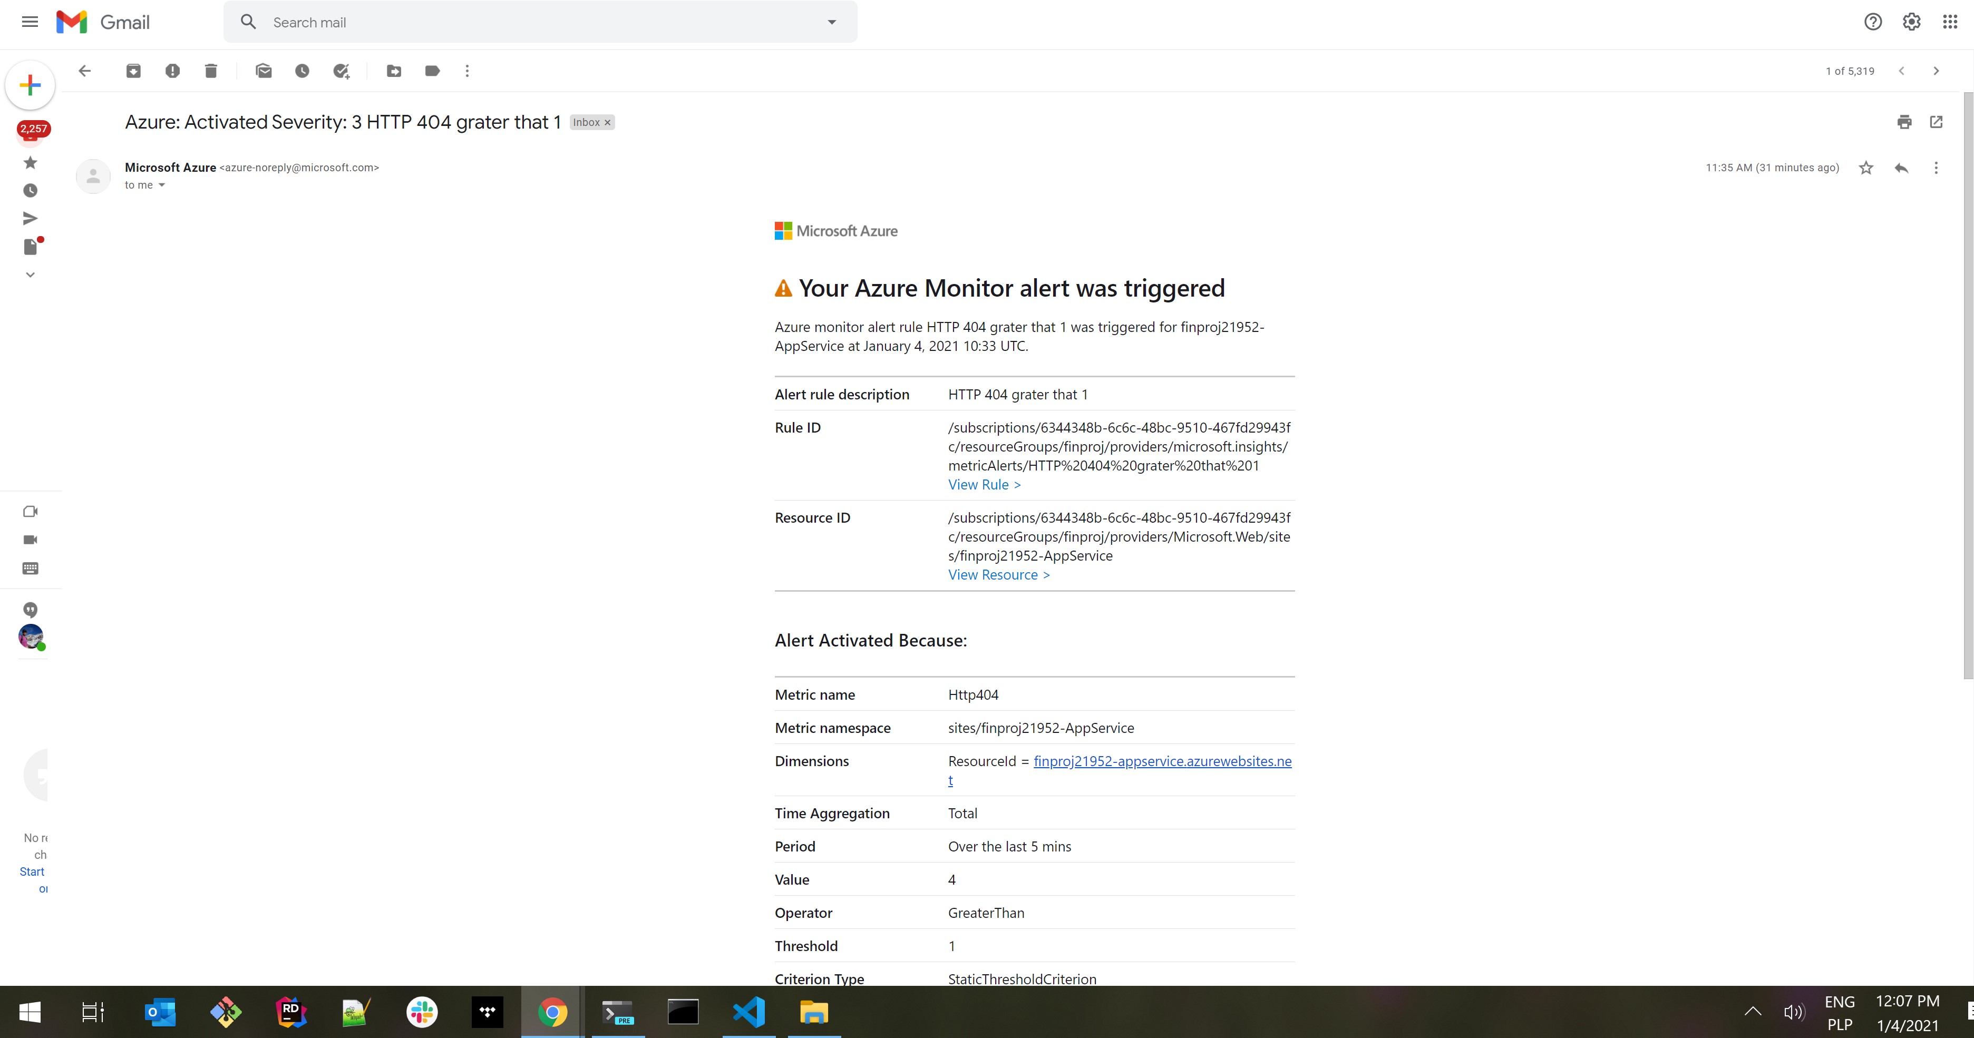Screen dimensions: 1974x1038
Task: Click the mark as read icon
Action: (x=262, y=71)
